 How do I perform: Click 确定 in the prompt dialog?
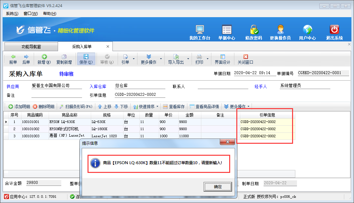coord(218,187)
